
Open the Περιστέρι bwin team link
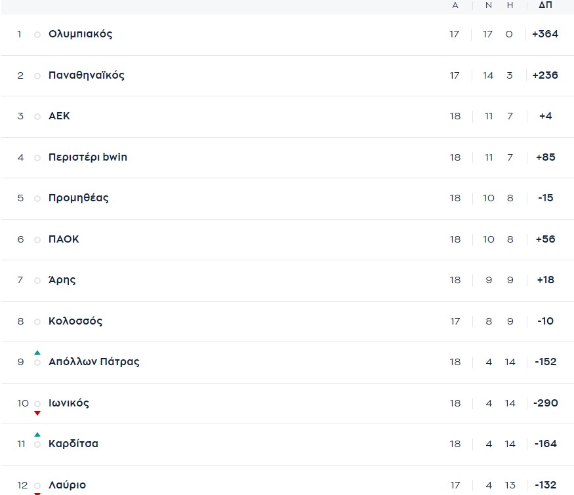click(88, 157)
